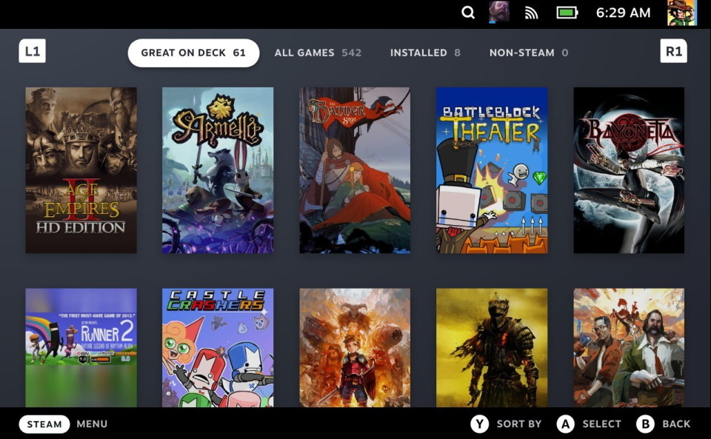
Task: Open the Bayonetta game cover
Action: 629,170
